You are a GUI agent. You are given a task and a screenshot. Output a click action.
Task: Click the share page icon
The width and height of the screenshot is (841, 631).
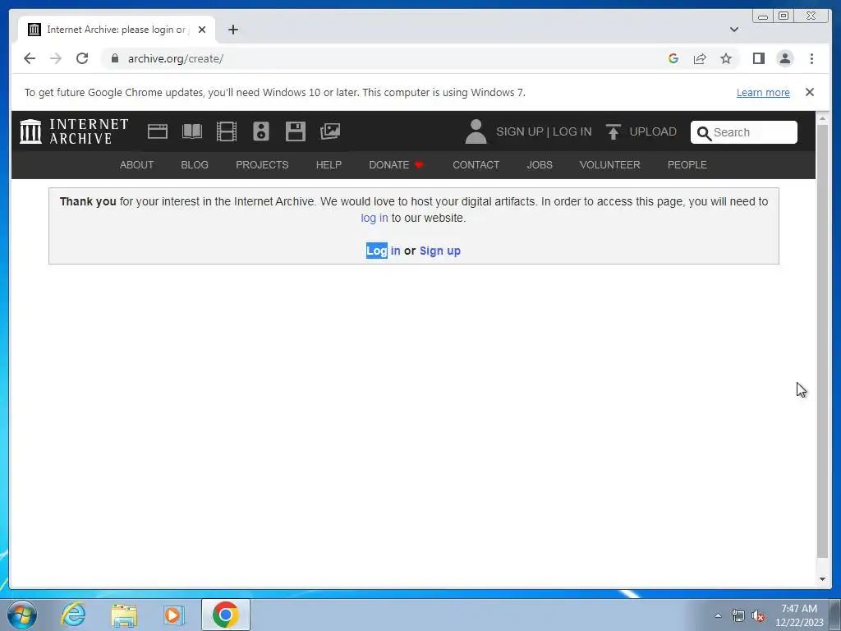(x=700, y=58)
